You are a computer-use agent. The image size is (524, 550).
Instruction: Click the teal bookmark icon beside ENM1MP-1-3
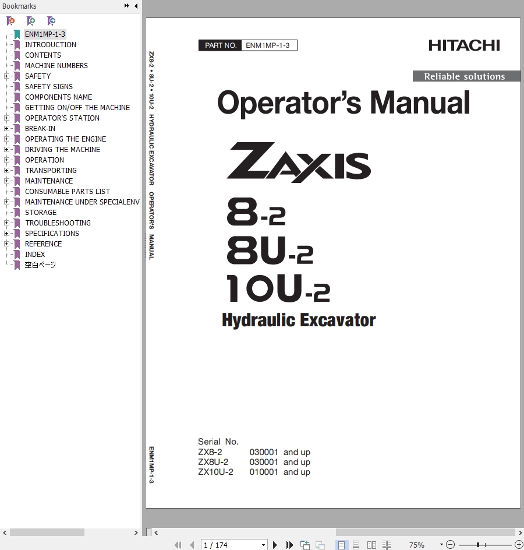tap(17, 34)
